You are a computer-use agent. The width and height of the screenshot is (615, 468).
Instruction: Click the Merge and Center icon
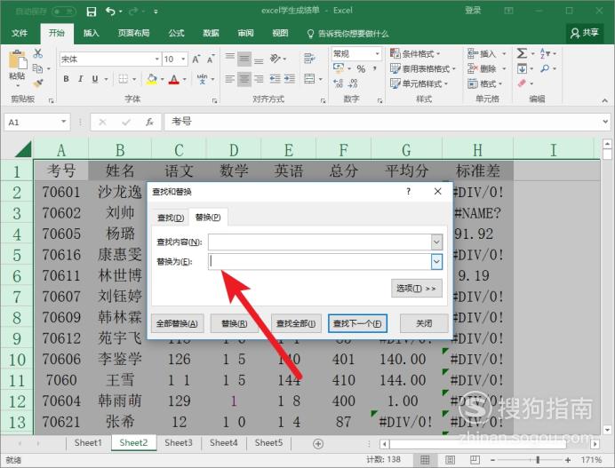[309, 79]
